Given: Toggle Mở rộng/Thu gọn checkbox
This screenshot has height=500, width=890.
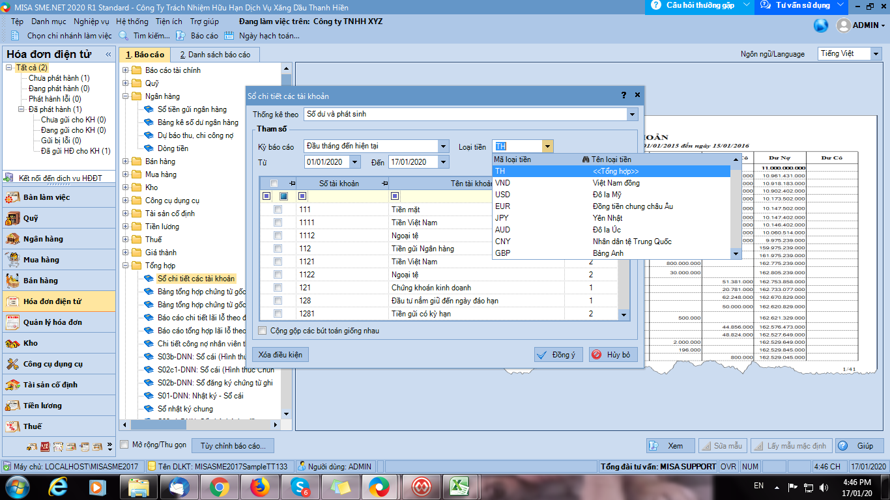Looking at the screenshot, I should pyautogui.click(x=125, y=445).
